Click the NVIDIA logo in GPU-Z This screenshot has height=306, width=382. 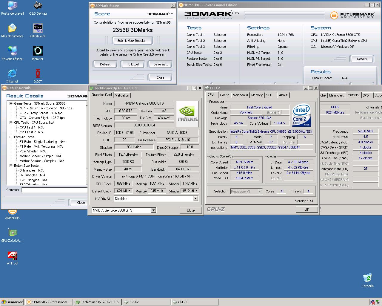click(x=187, y=114)
